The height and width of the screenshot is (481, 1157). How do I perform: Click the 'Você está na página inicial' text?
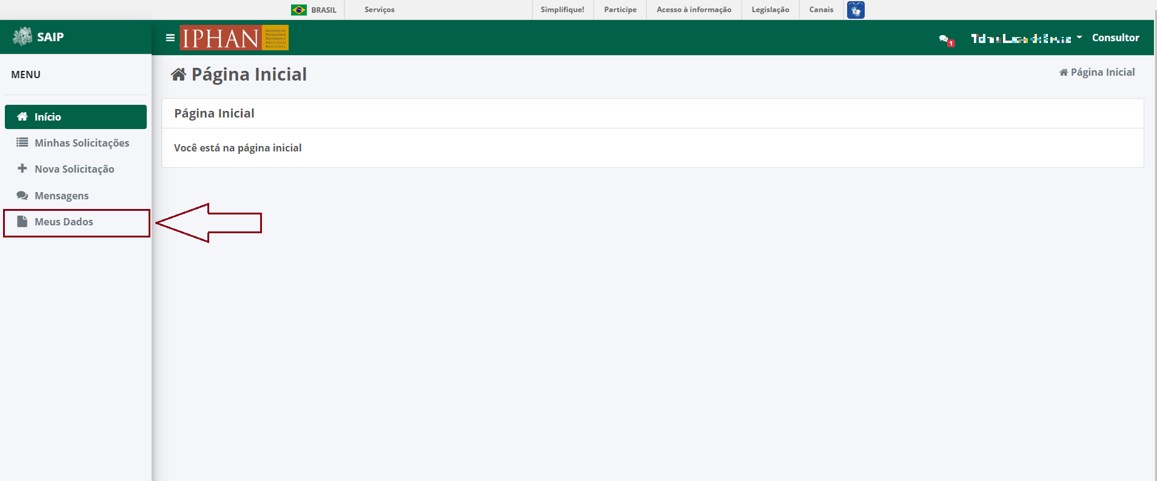coord(238,148)
